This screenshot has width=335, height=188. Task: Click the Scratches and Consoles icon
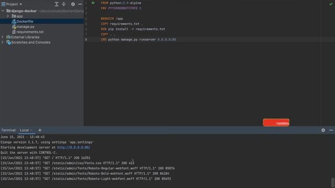8,42
